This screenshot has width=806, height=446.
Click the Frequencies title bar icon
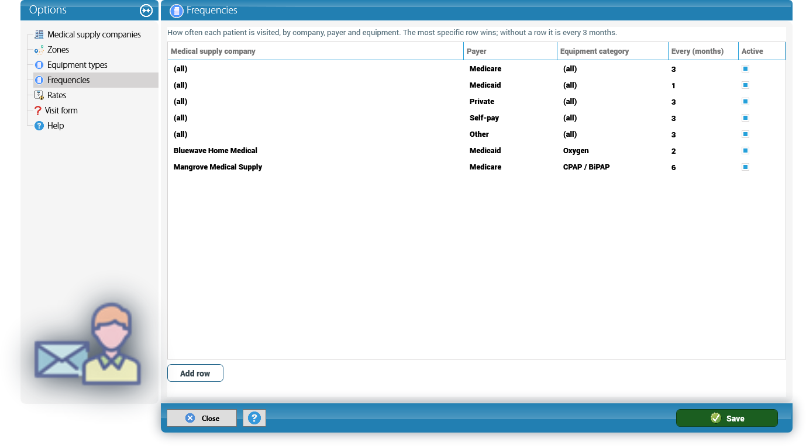[177, 11]
